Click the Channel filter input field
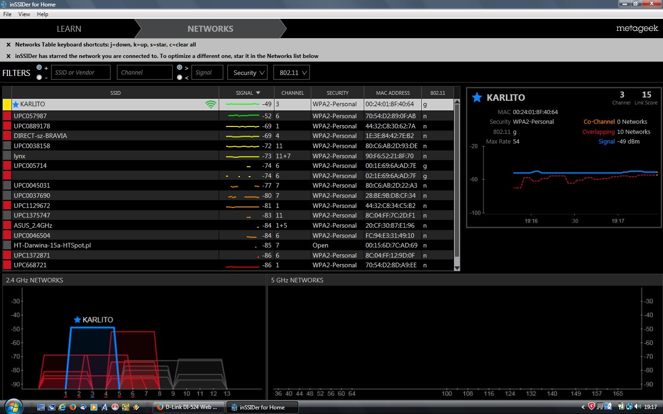 tap(145, 72)
